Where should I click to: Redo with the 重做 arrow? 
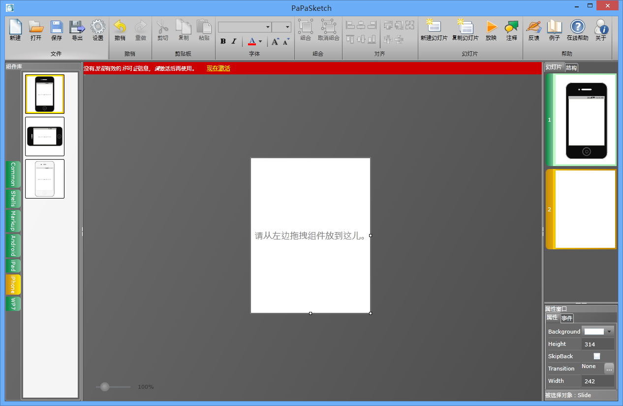pyautogui.click(x=141, y=30)
